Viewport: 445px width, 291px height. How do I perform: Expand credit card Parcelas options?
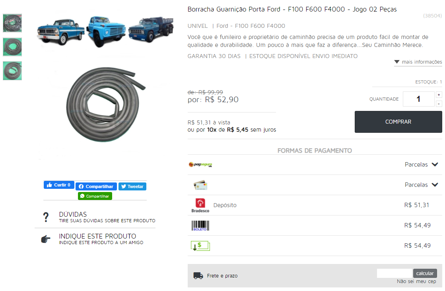(x=422, y=185)
